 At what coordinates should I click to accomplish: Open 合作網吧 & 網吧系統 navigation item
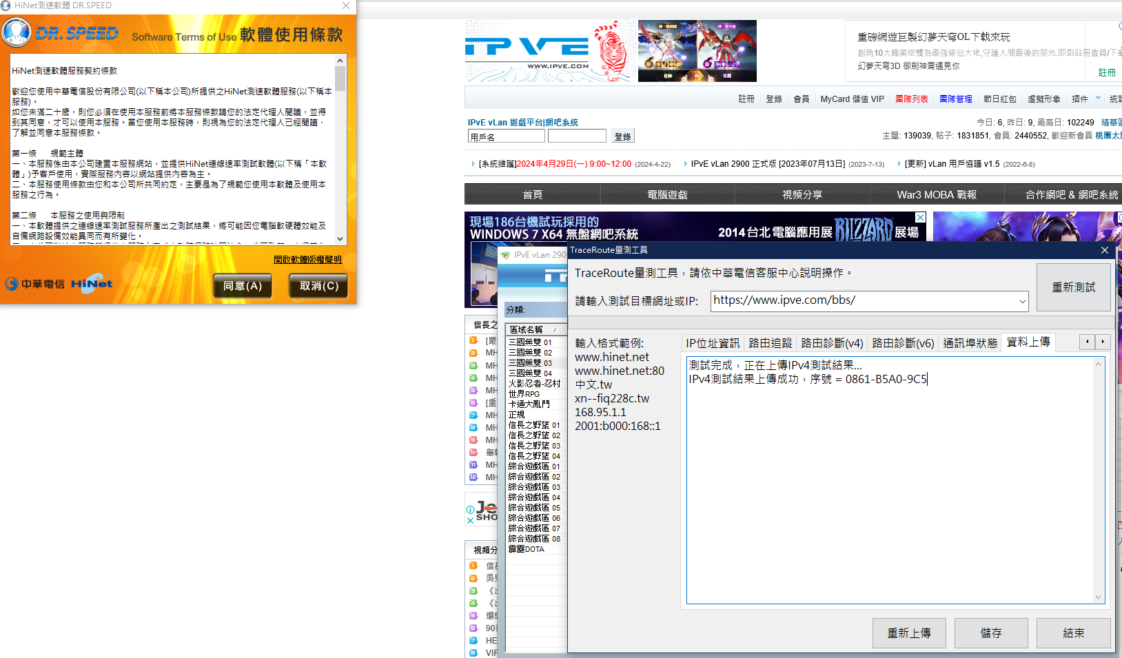(1071, 194)
